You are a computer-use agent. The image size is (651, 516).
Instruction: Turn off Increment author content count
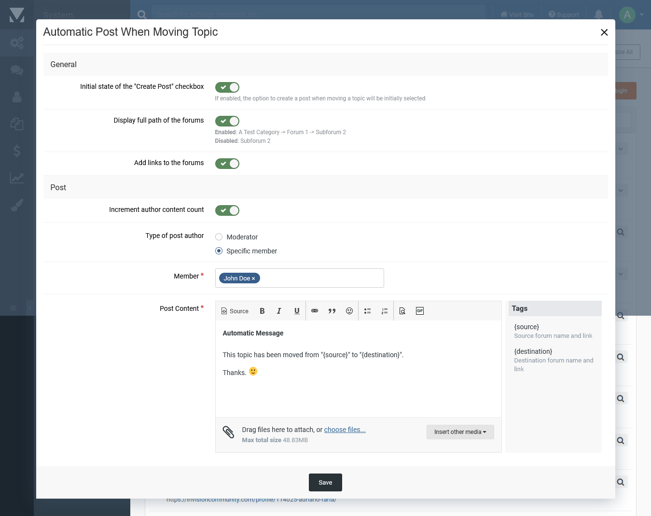click(227, 210)
